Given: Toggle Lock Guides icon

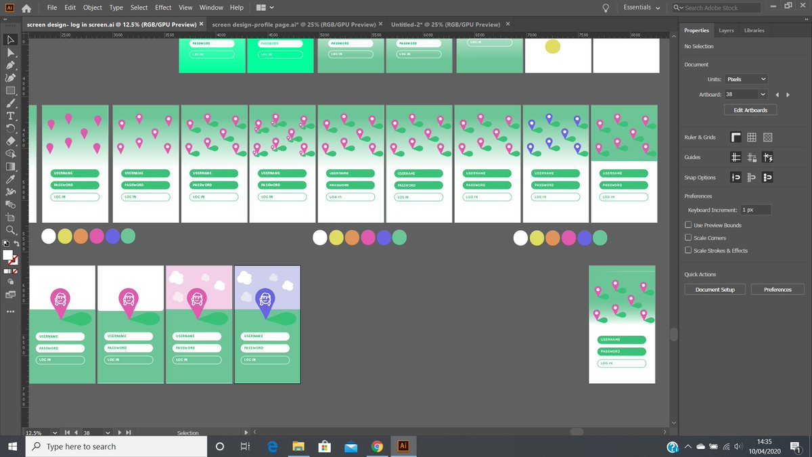Looking at the screenshot, I should pos(752,157).
